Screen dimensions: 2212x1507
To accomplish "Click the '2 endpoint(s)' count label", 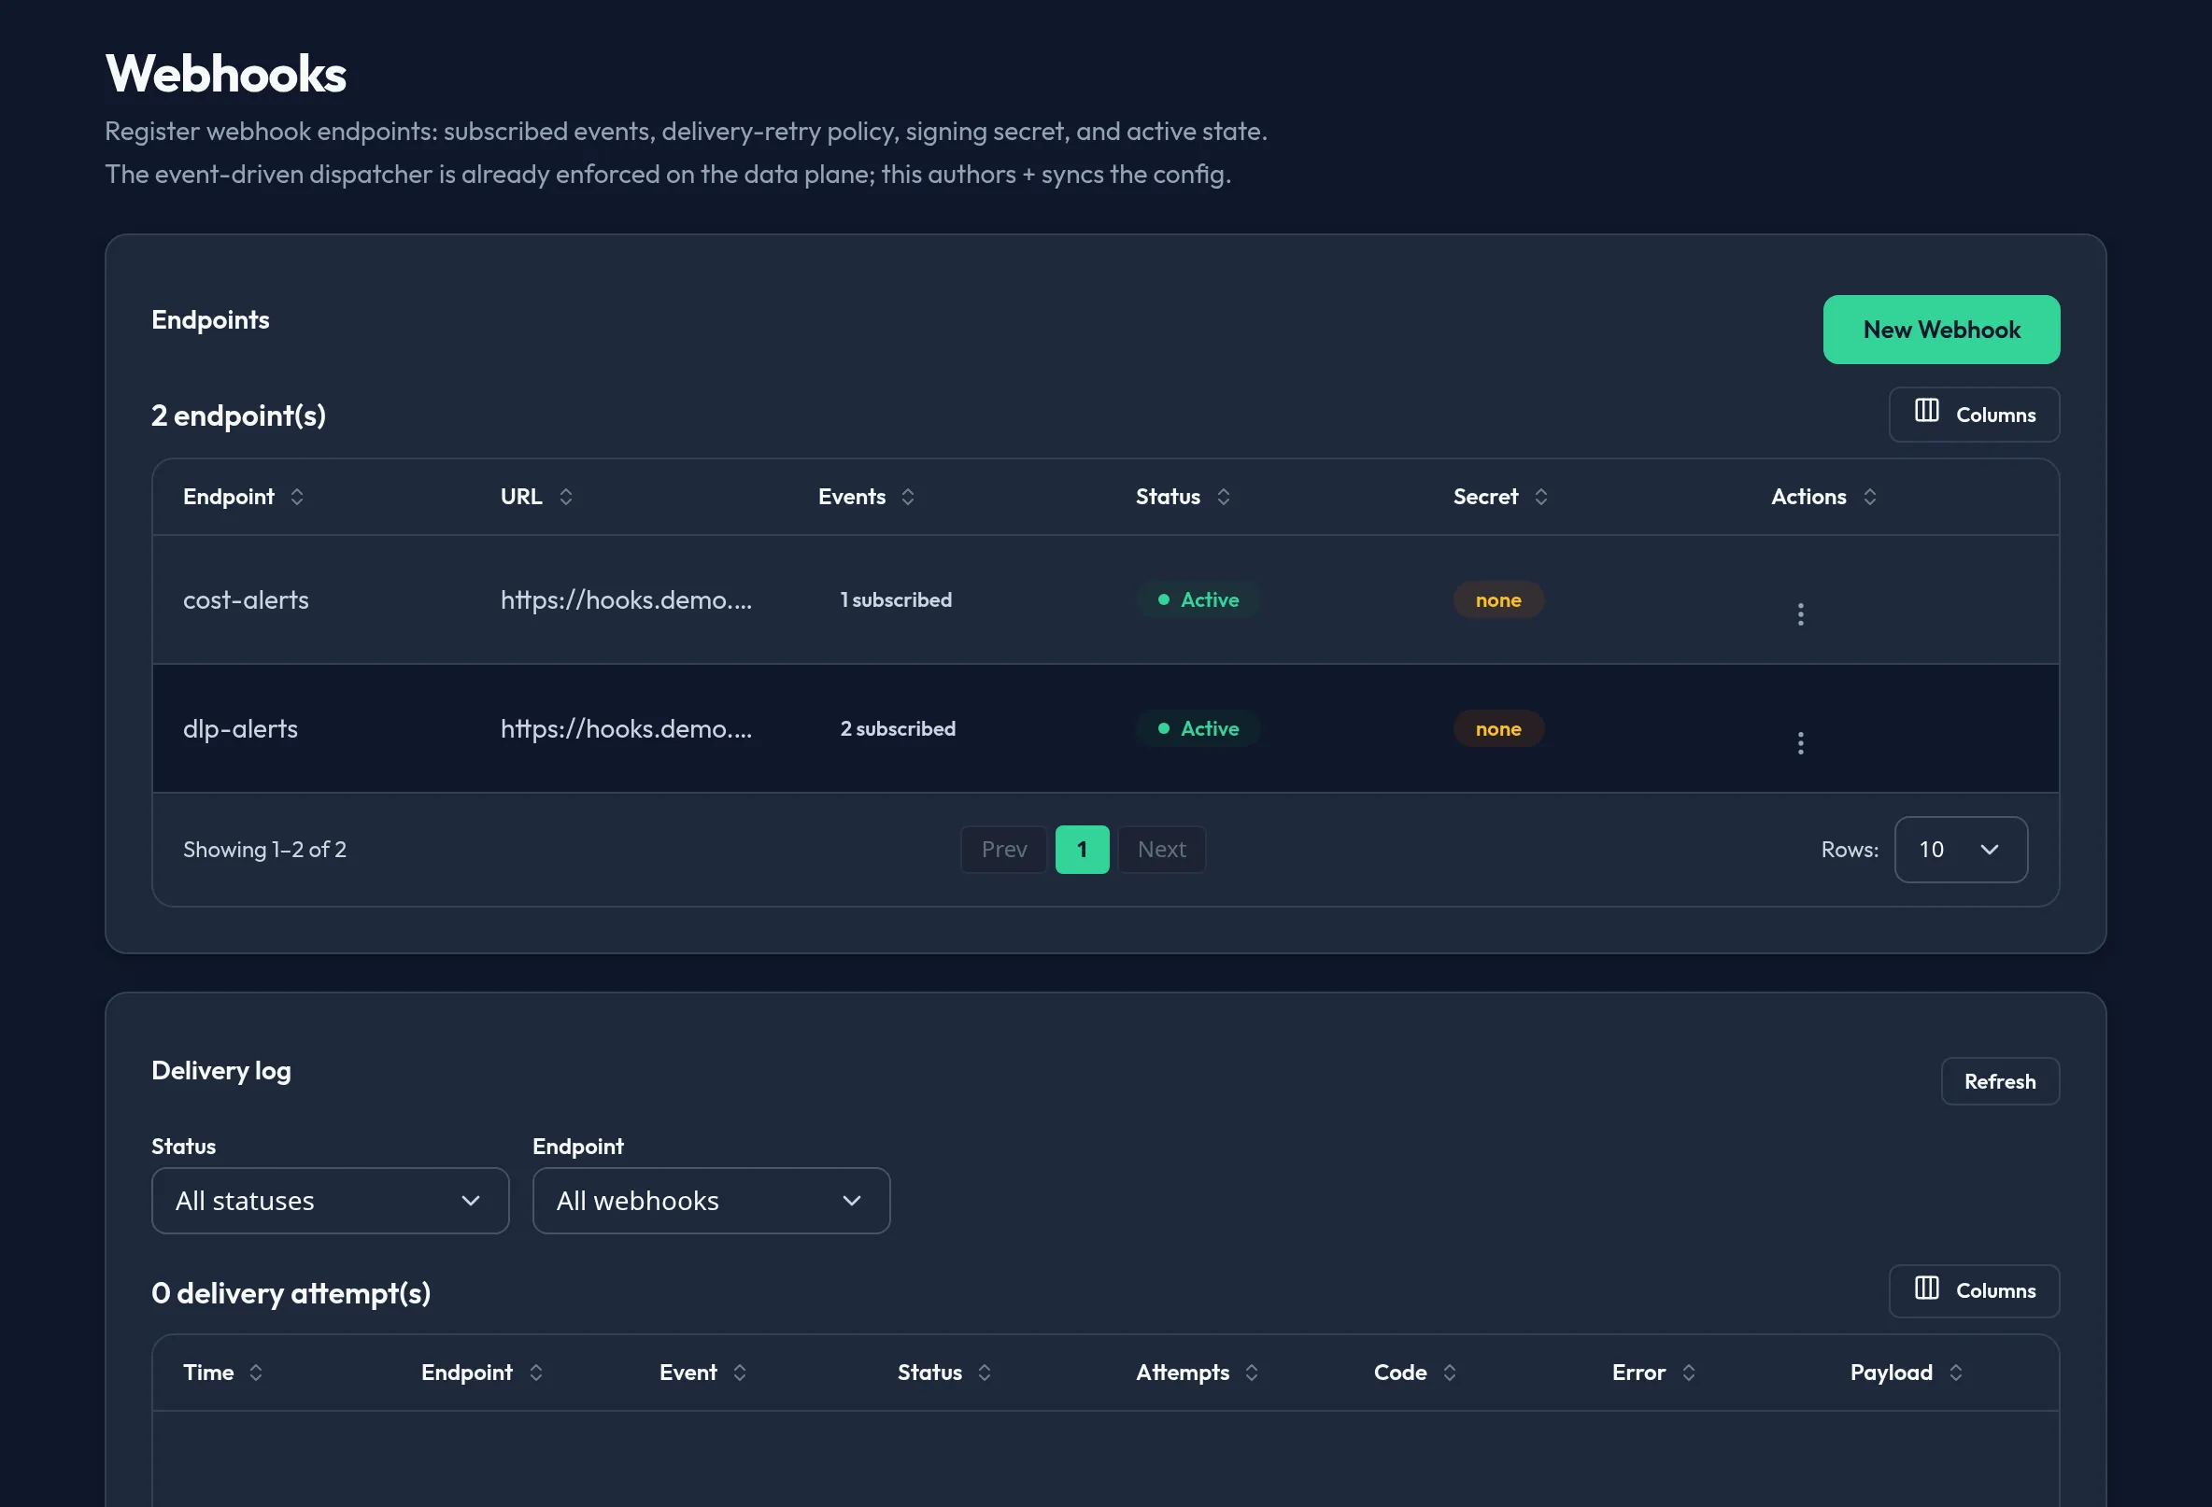I will tap(238, 415).
